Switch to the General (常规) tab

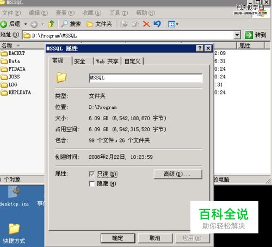(60, 60)
